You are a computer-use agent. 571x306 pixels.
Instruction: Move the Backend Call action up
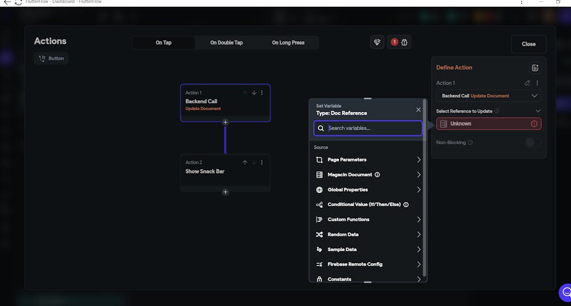[245, 93]
